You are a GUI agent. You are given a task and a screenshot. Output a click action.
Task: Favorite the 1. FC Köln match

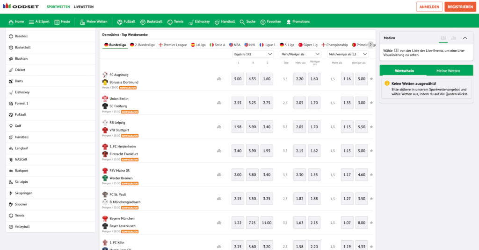[371, 247]
